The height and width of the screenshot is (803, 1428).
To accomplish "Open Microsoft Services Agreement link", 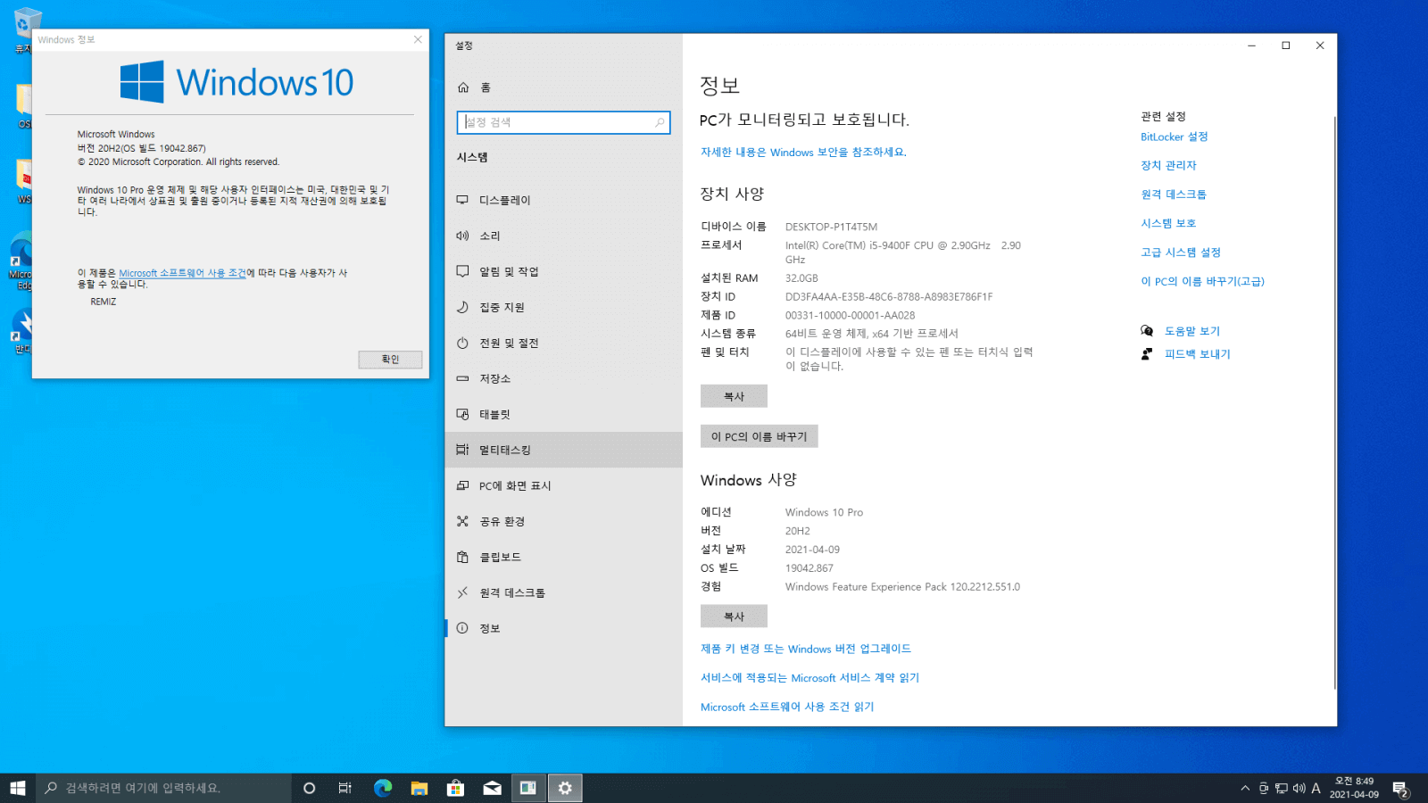I will pos(809,678).
